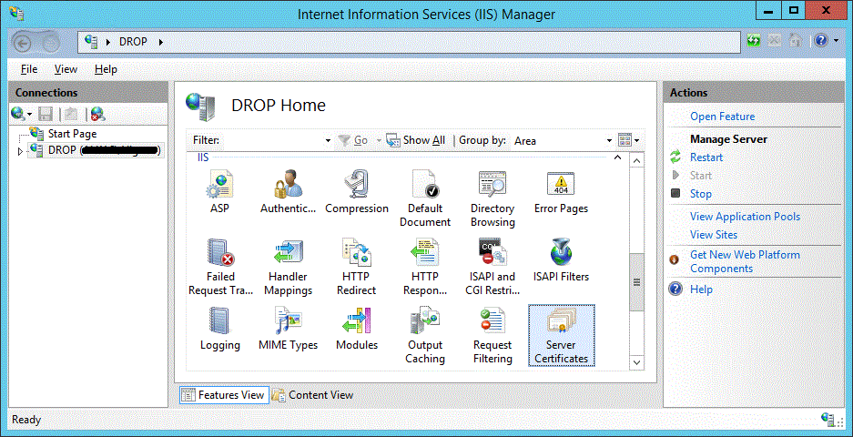
Task: Select the Error Pages 404 icon
Action: 561,186
